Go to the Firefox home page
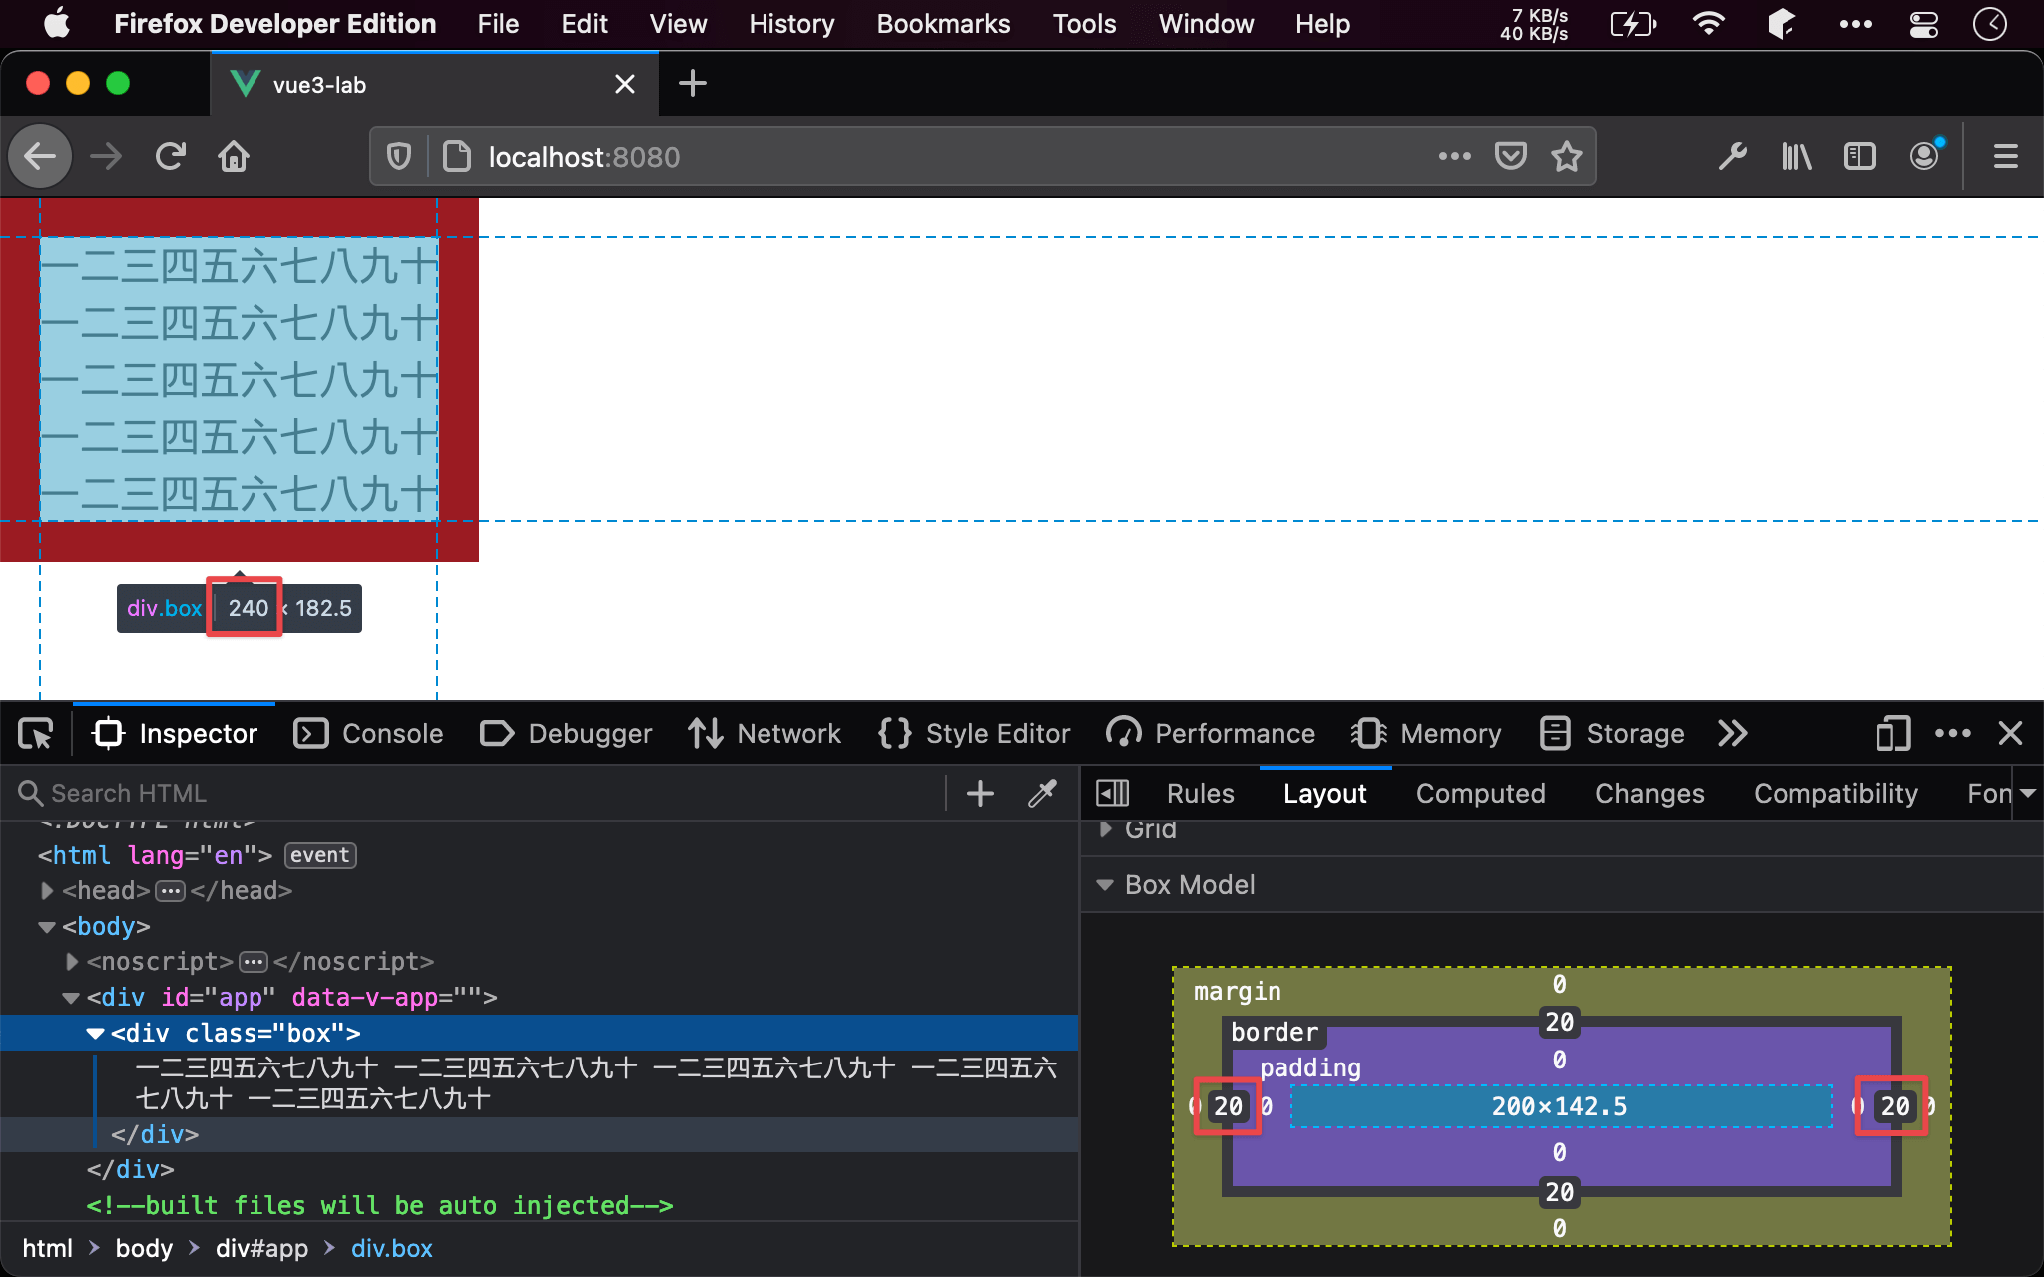The width and height of the screenshot is (2044, 1277). pyautogui.click(x=234, y=156)
